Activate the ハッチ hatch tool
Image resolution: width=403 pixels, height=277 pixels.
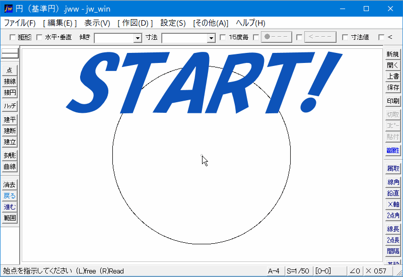tap(10, 106)
